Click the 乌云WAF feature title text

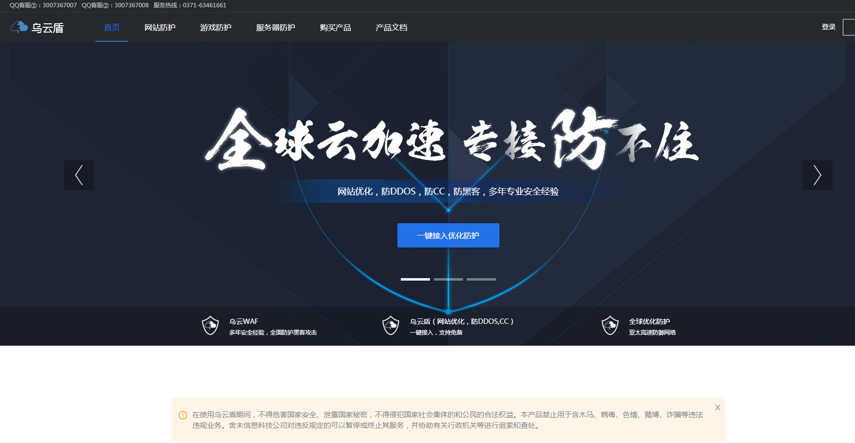coord(244,321)
